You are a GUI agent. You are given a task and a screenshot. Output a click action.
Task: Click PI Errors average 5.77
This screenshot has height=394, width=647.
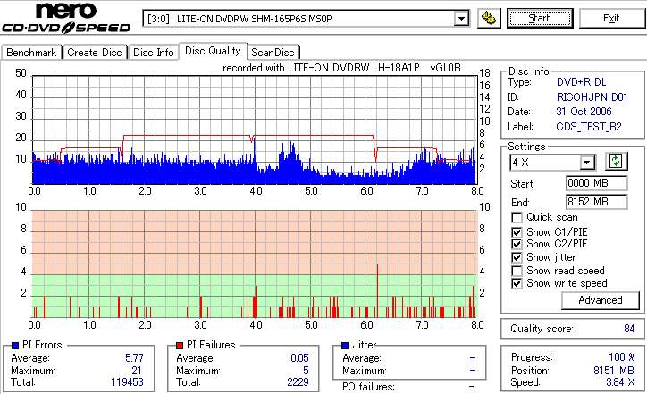[135, 358]
